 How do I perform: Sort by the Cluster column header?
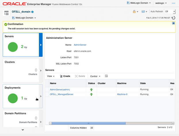[x=106, y=83]
